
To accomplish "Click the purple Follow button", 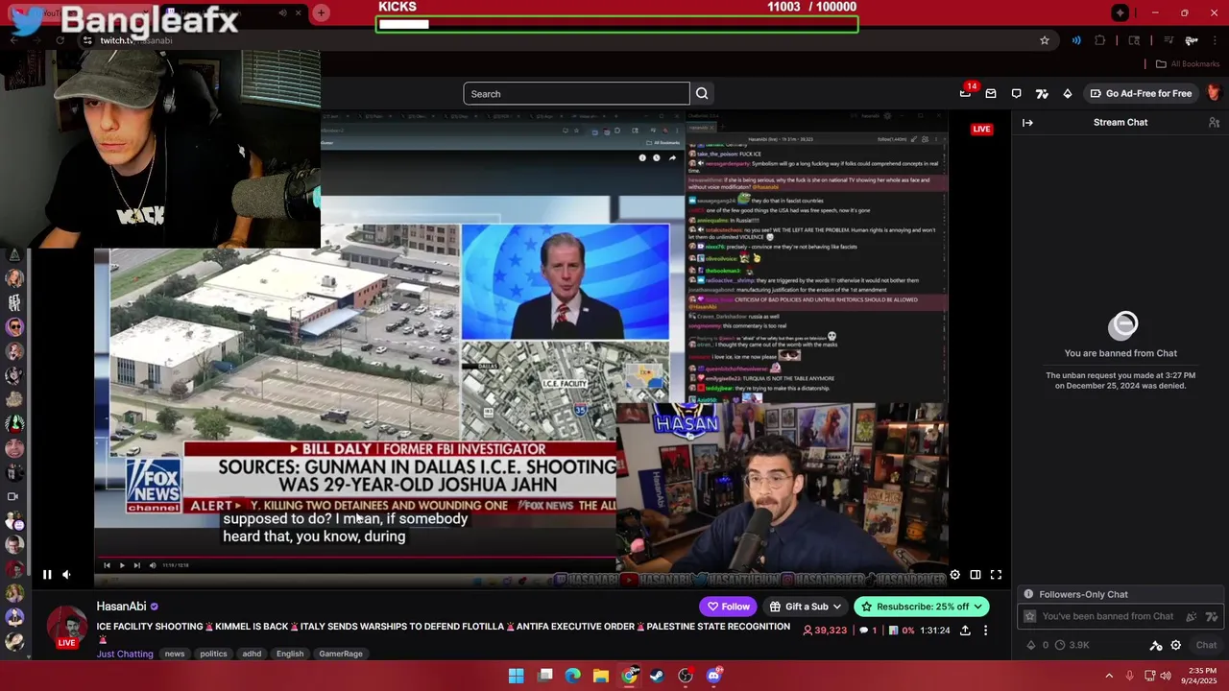I will (729, 607).
